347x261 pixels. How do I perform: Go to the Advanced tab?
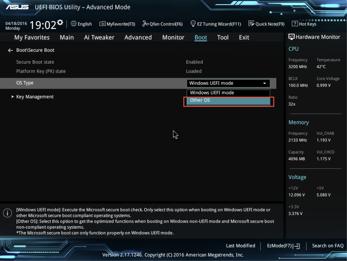coord(138,37)
